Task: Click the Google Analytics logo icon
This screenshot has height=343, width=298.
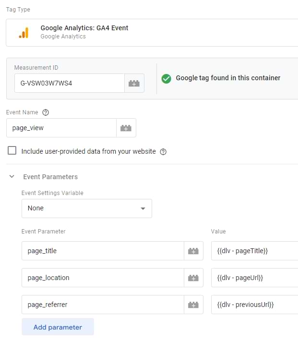Action: pos(24,33)
